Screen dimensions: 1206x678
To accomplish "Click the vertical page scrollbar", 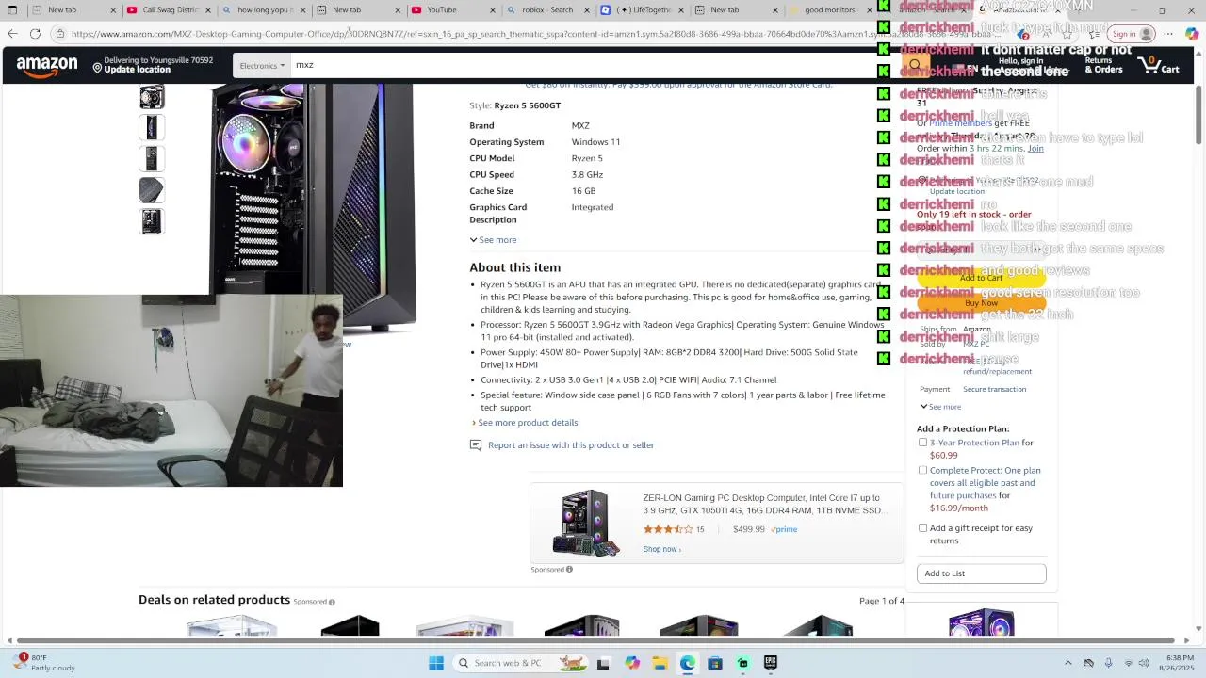I will point(1199,113).
